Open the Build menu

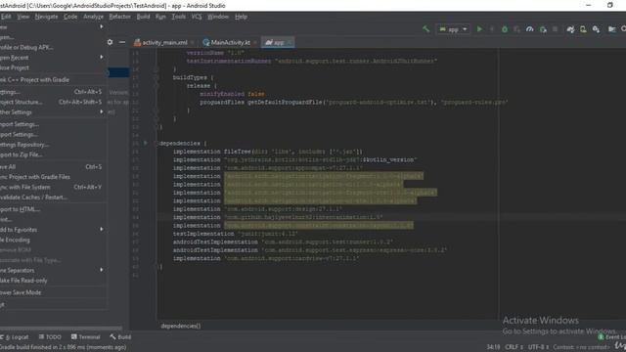click(x=143, y=17)
